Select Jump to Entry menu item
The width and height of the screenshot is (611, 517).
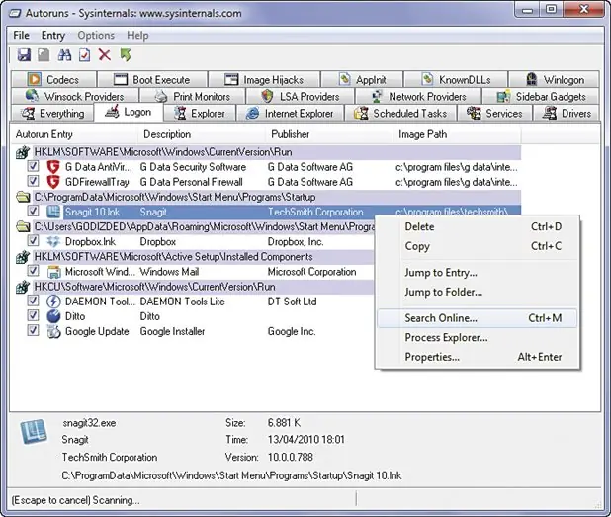click(x=477, y=273)
